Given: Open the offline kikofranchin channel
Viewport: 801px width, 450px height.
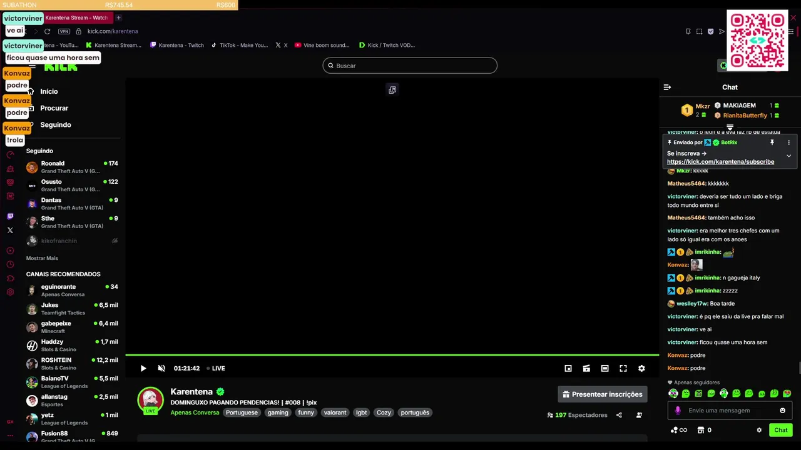Looking at the screenshot, I should (72, 241).
